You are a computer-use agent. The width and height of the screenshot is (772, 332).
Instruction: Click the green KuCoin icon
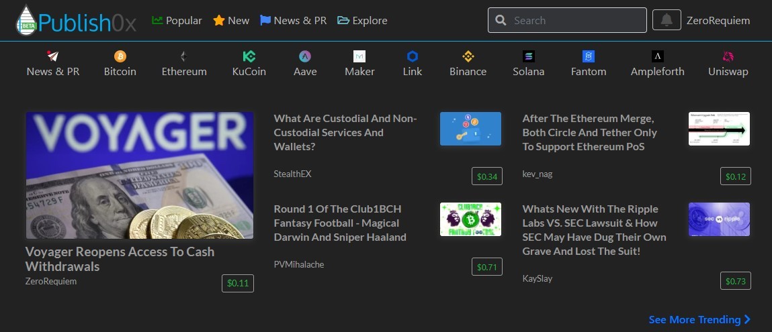pyautogui.click(x=249, y=56)
